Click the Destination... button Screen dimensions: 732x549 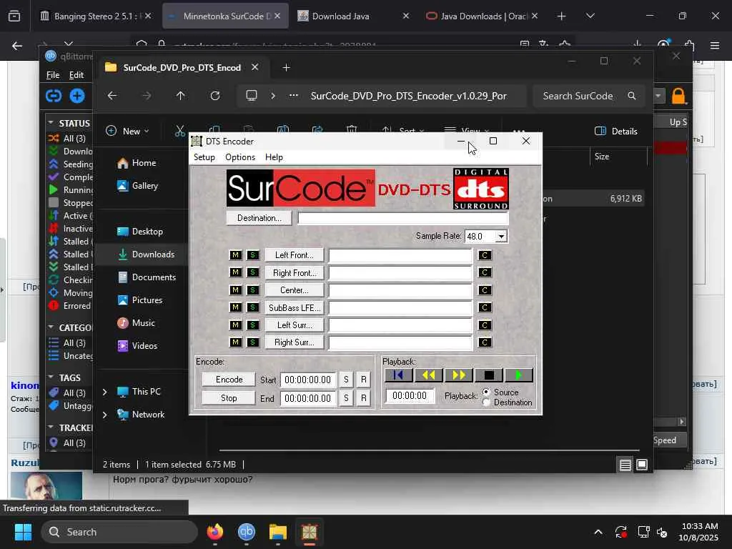coord(259,218)
